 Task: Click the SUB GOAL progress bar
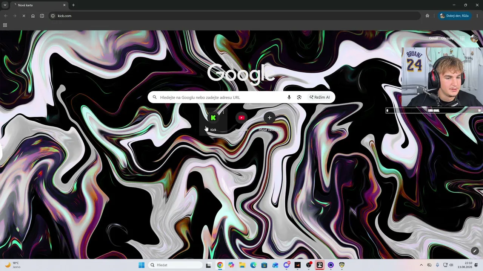coord(434,111)
